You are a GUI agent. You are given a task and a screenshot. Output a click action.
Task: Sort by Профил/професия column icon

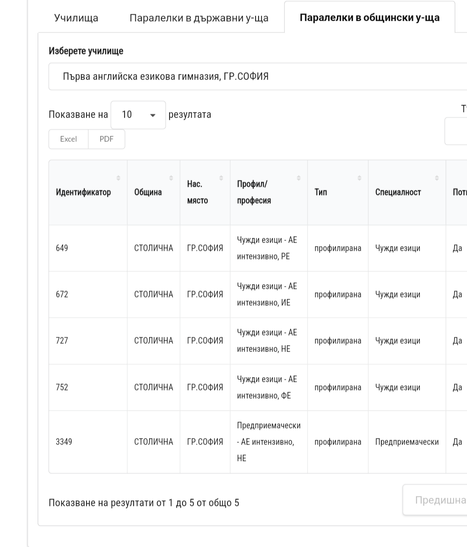(299, 178)
